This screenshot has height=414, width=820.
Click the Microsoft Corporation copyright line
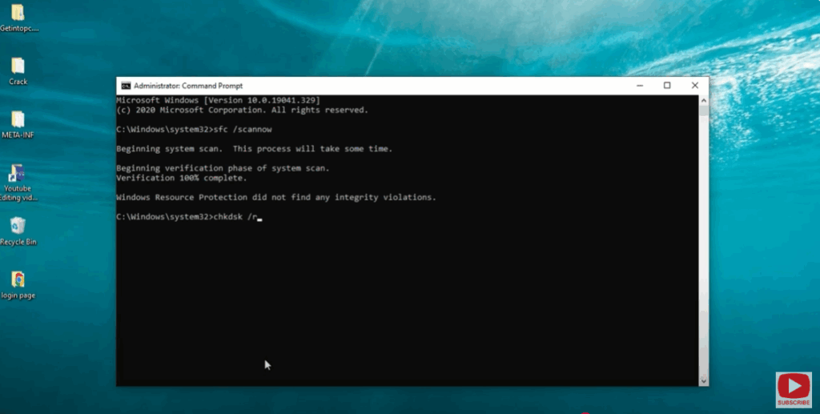point(242,110)
